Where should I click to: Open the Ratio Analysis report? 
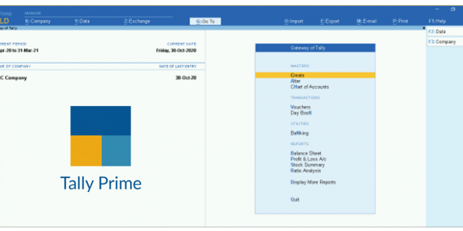(306, 171)
